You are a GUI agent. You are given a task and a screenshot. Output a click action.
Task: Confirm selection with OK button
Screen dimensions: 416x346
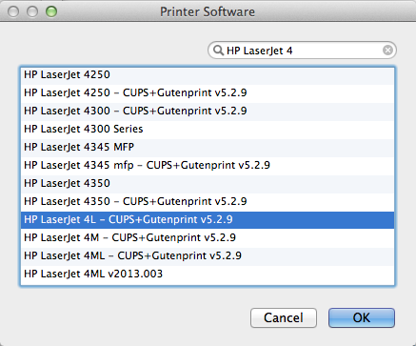pyautogui.click(x=362, y=317)
